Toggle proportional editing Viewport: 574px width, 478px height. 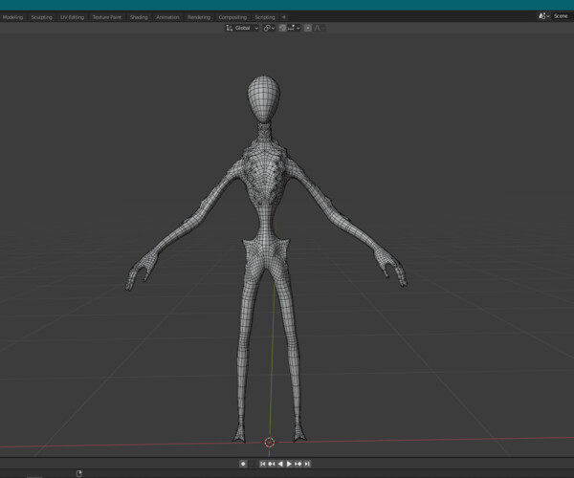pyautogui.click(x=307, y=28)
